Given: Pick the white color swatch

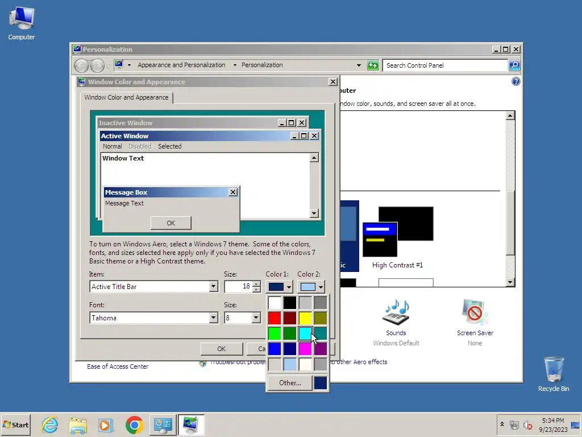Looking at the screenshot, I should (x=275, y=303).
